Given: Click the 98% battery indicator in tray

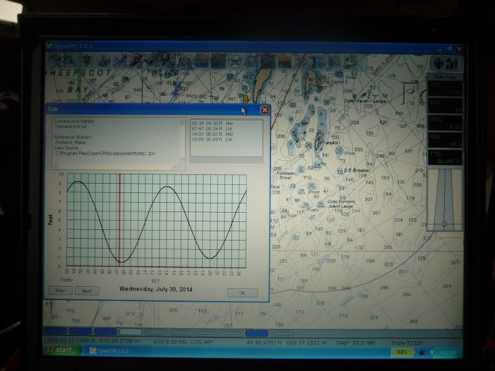Looking at the screenshot, I should tap(402, 352).
